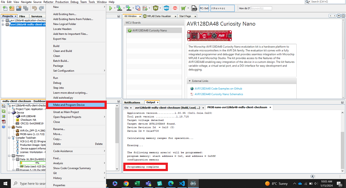This screenshot has height=188, width=346.
Task: Click the Curiosity Nano board image
Action: [209, 36]
